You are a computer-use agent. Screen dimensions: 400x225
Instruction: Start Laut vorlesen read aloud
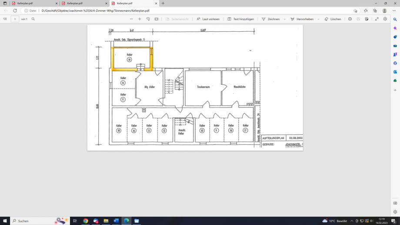(x=208, y=19)
